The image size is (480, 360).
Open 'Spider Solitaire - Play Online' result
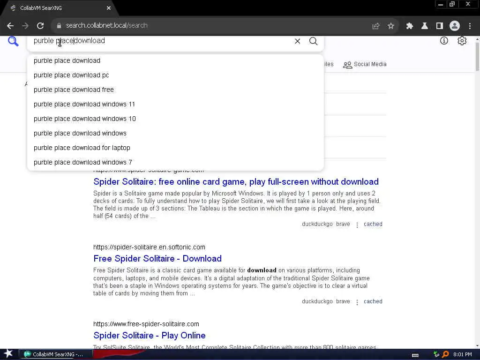pos(150,336)
